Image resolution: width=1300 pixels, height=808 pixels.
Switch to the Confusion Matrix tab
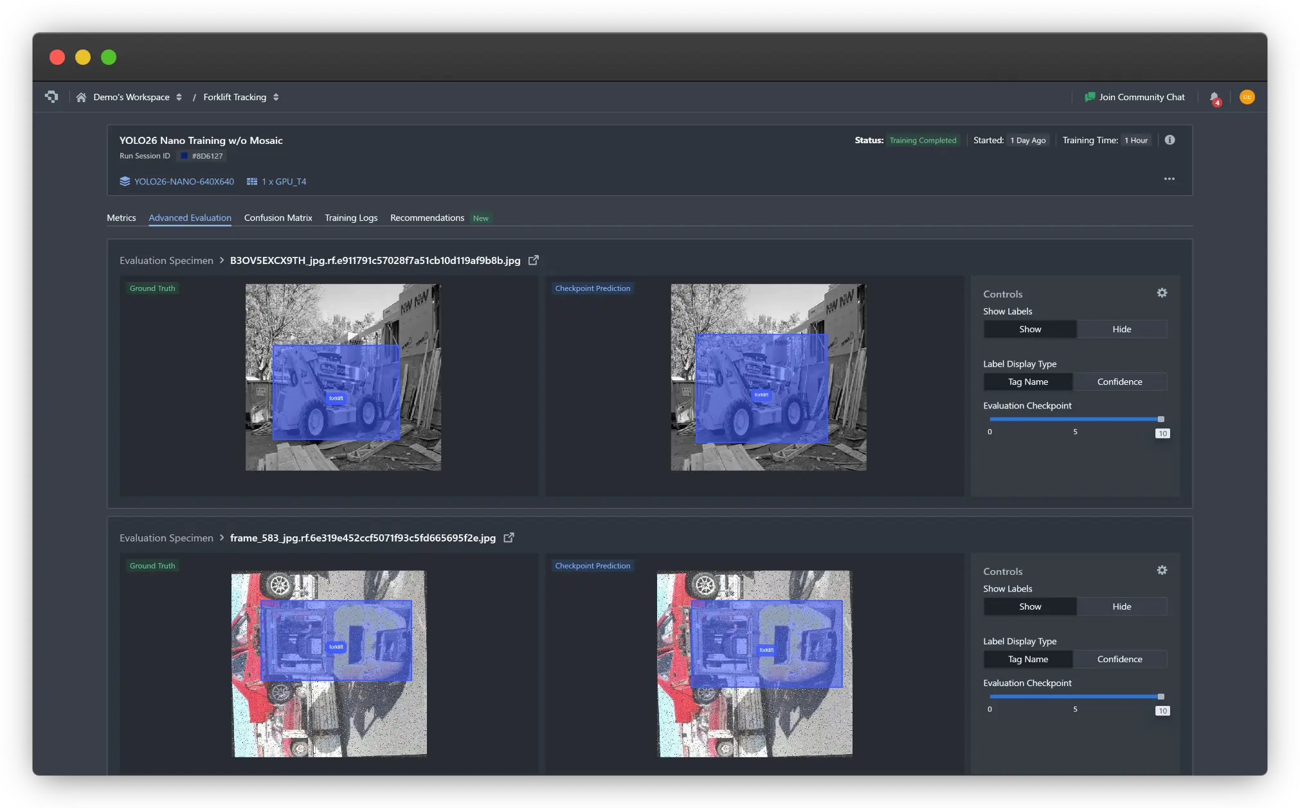point(278,218)
